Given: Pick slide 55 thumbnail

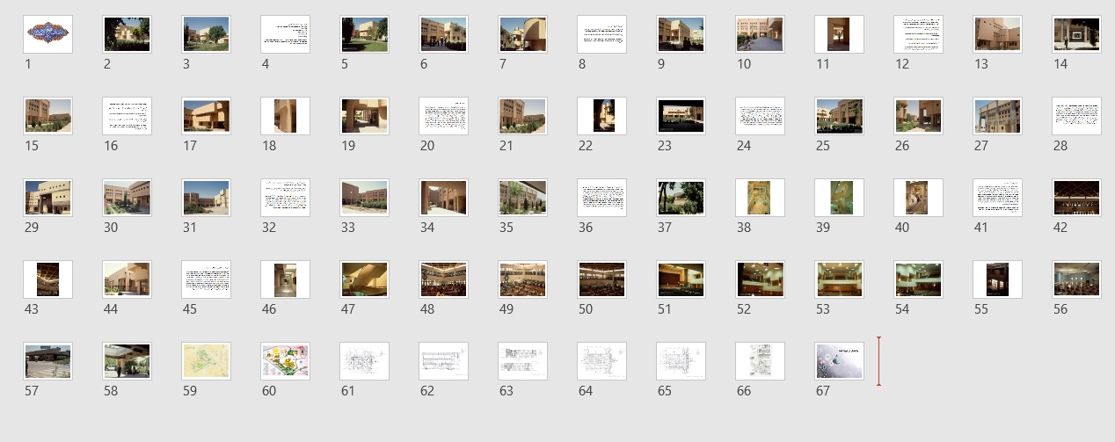Looking at the screenshot, I should pyautogui.click(x=997, y=279).
